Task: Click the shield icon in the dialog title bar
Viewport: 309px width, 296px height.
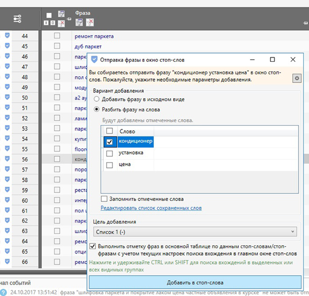Action: tap(94, 59)
